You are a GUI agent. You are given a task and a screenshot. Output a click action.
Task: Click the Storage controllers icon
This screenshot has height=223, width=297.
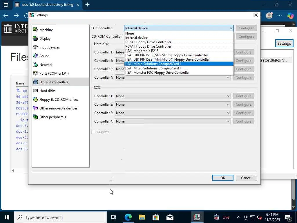point(35,82)
